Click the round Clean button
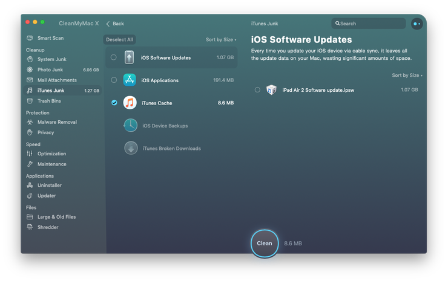Viewport: 448px width, 281px height. tap(265, 244)
